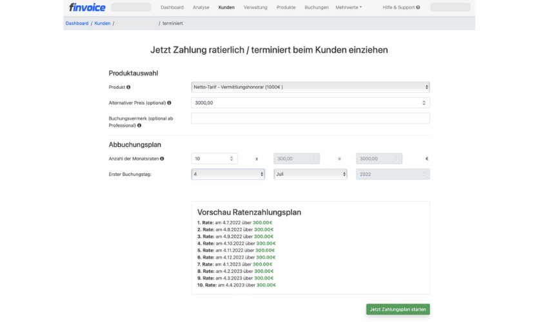This screenshot has height=322, width=539.
Task: Click the '2. Rate: am 4.8.2022' line
Action: tap(235, 230)
